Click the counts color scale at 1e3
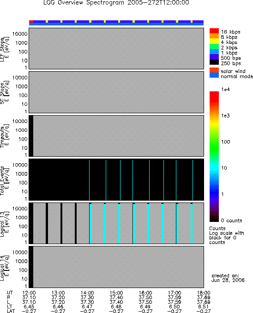 coord(214,116)
